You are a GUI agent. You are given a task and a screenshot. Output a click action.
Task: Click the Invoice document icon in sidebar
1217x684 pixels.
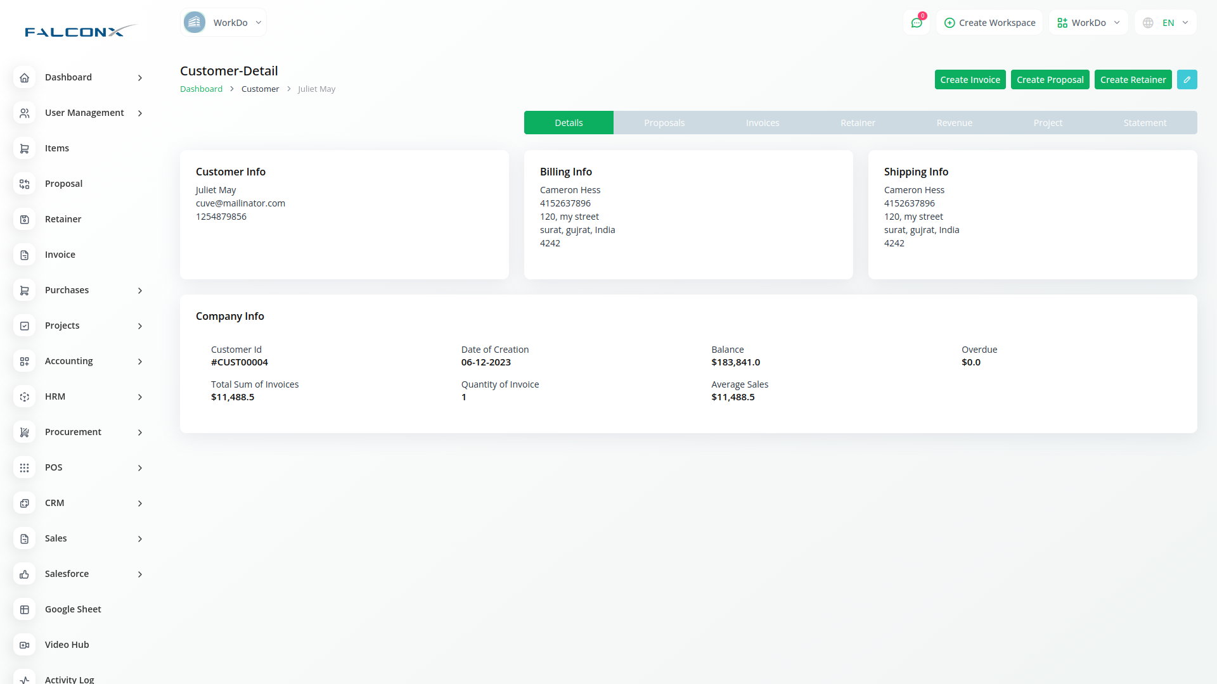(x=24, y=255)
